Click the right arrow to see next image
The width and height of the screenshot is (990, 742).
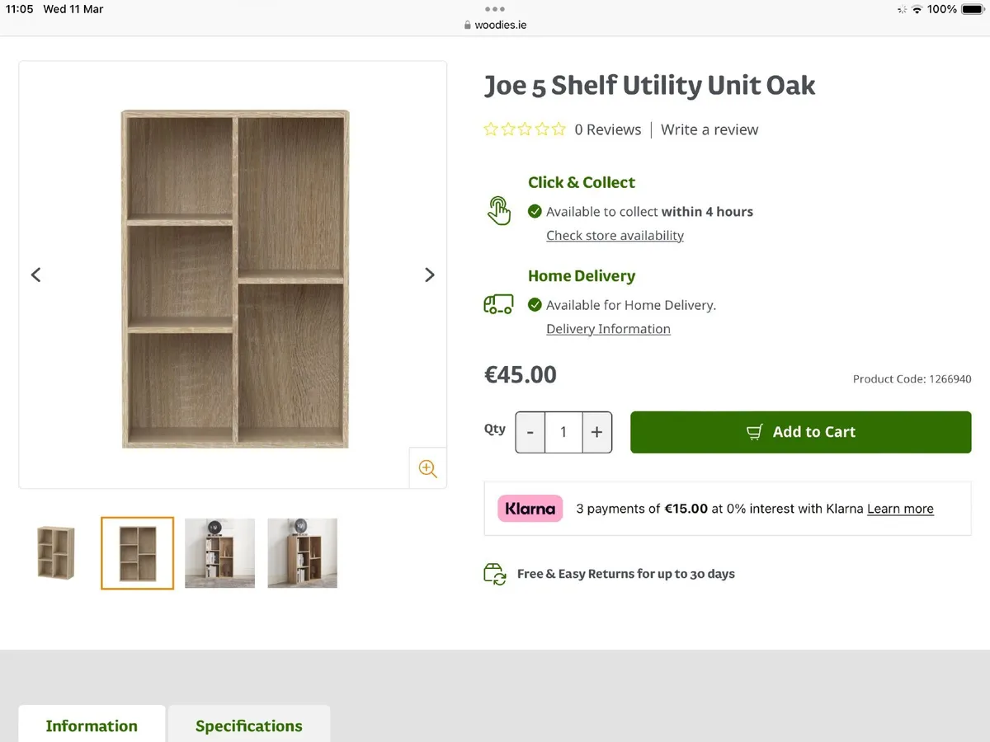click(x=430, y=275)
